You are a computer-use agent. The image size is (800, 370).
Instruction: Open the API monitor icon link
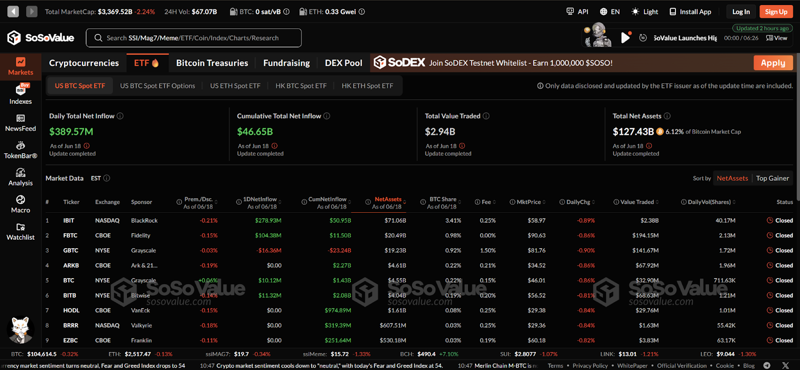tap(577, 11)
